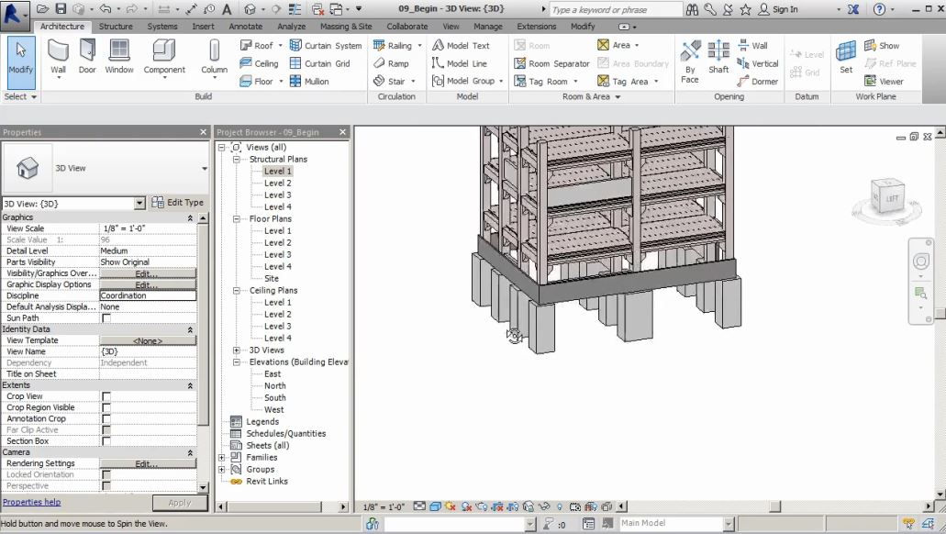Click the Edit Type button
The width and height of the screenshot is (946, 534).
click(x=177, y=203)
